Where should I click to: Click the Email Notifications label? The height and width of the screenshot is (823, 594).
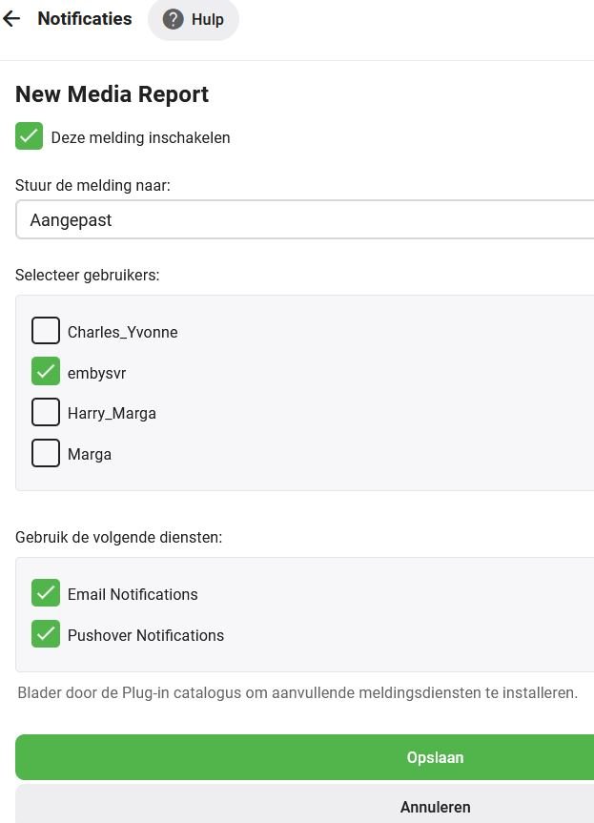[x=133, y=594]
